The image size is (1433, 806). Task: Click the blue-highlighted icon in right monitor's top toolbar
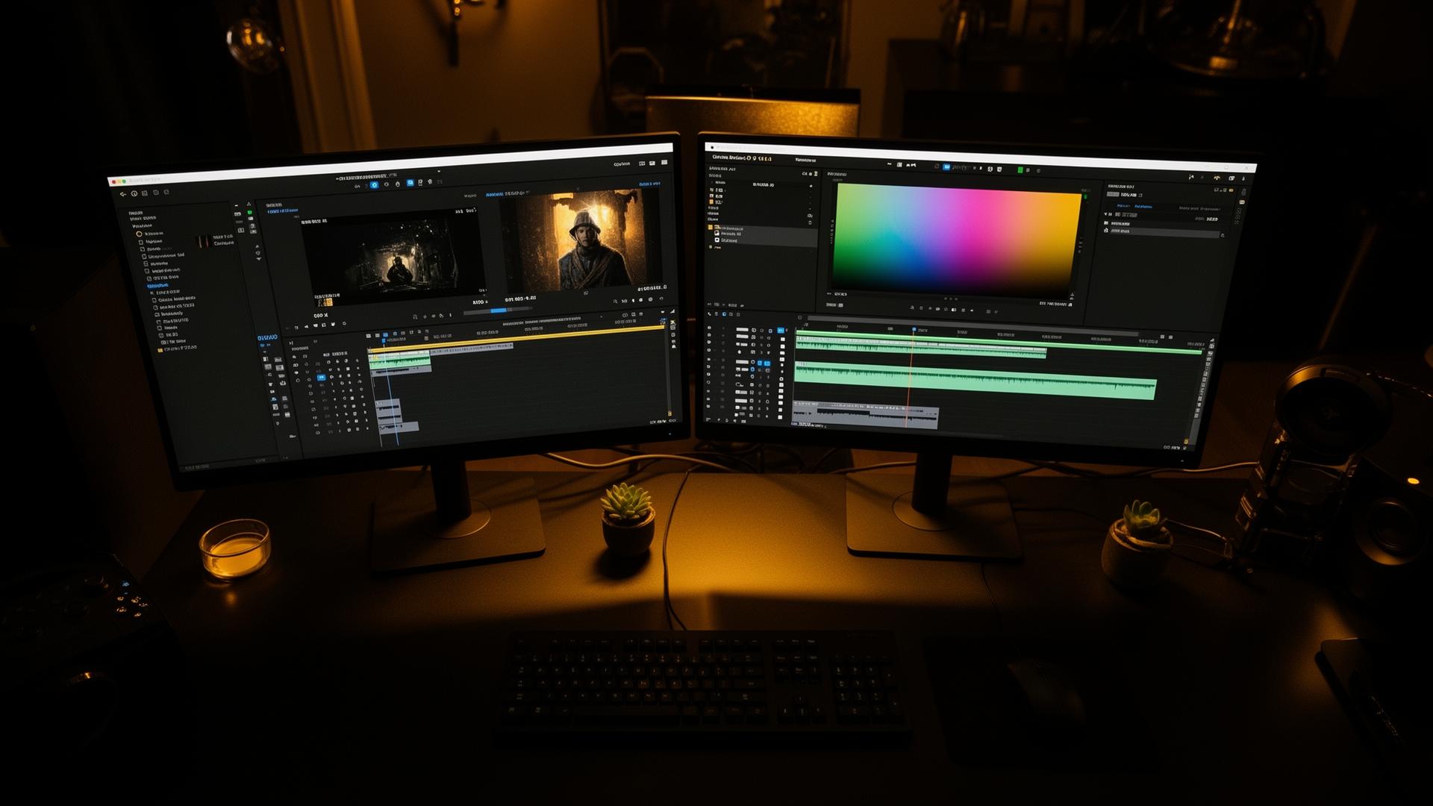(946, 167)
